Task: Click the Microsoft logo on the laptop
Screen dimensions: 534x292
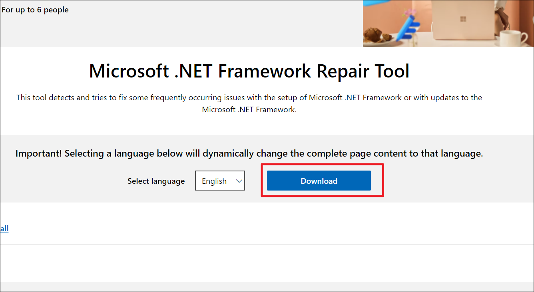Action: (x=463, y=19)
